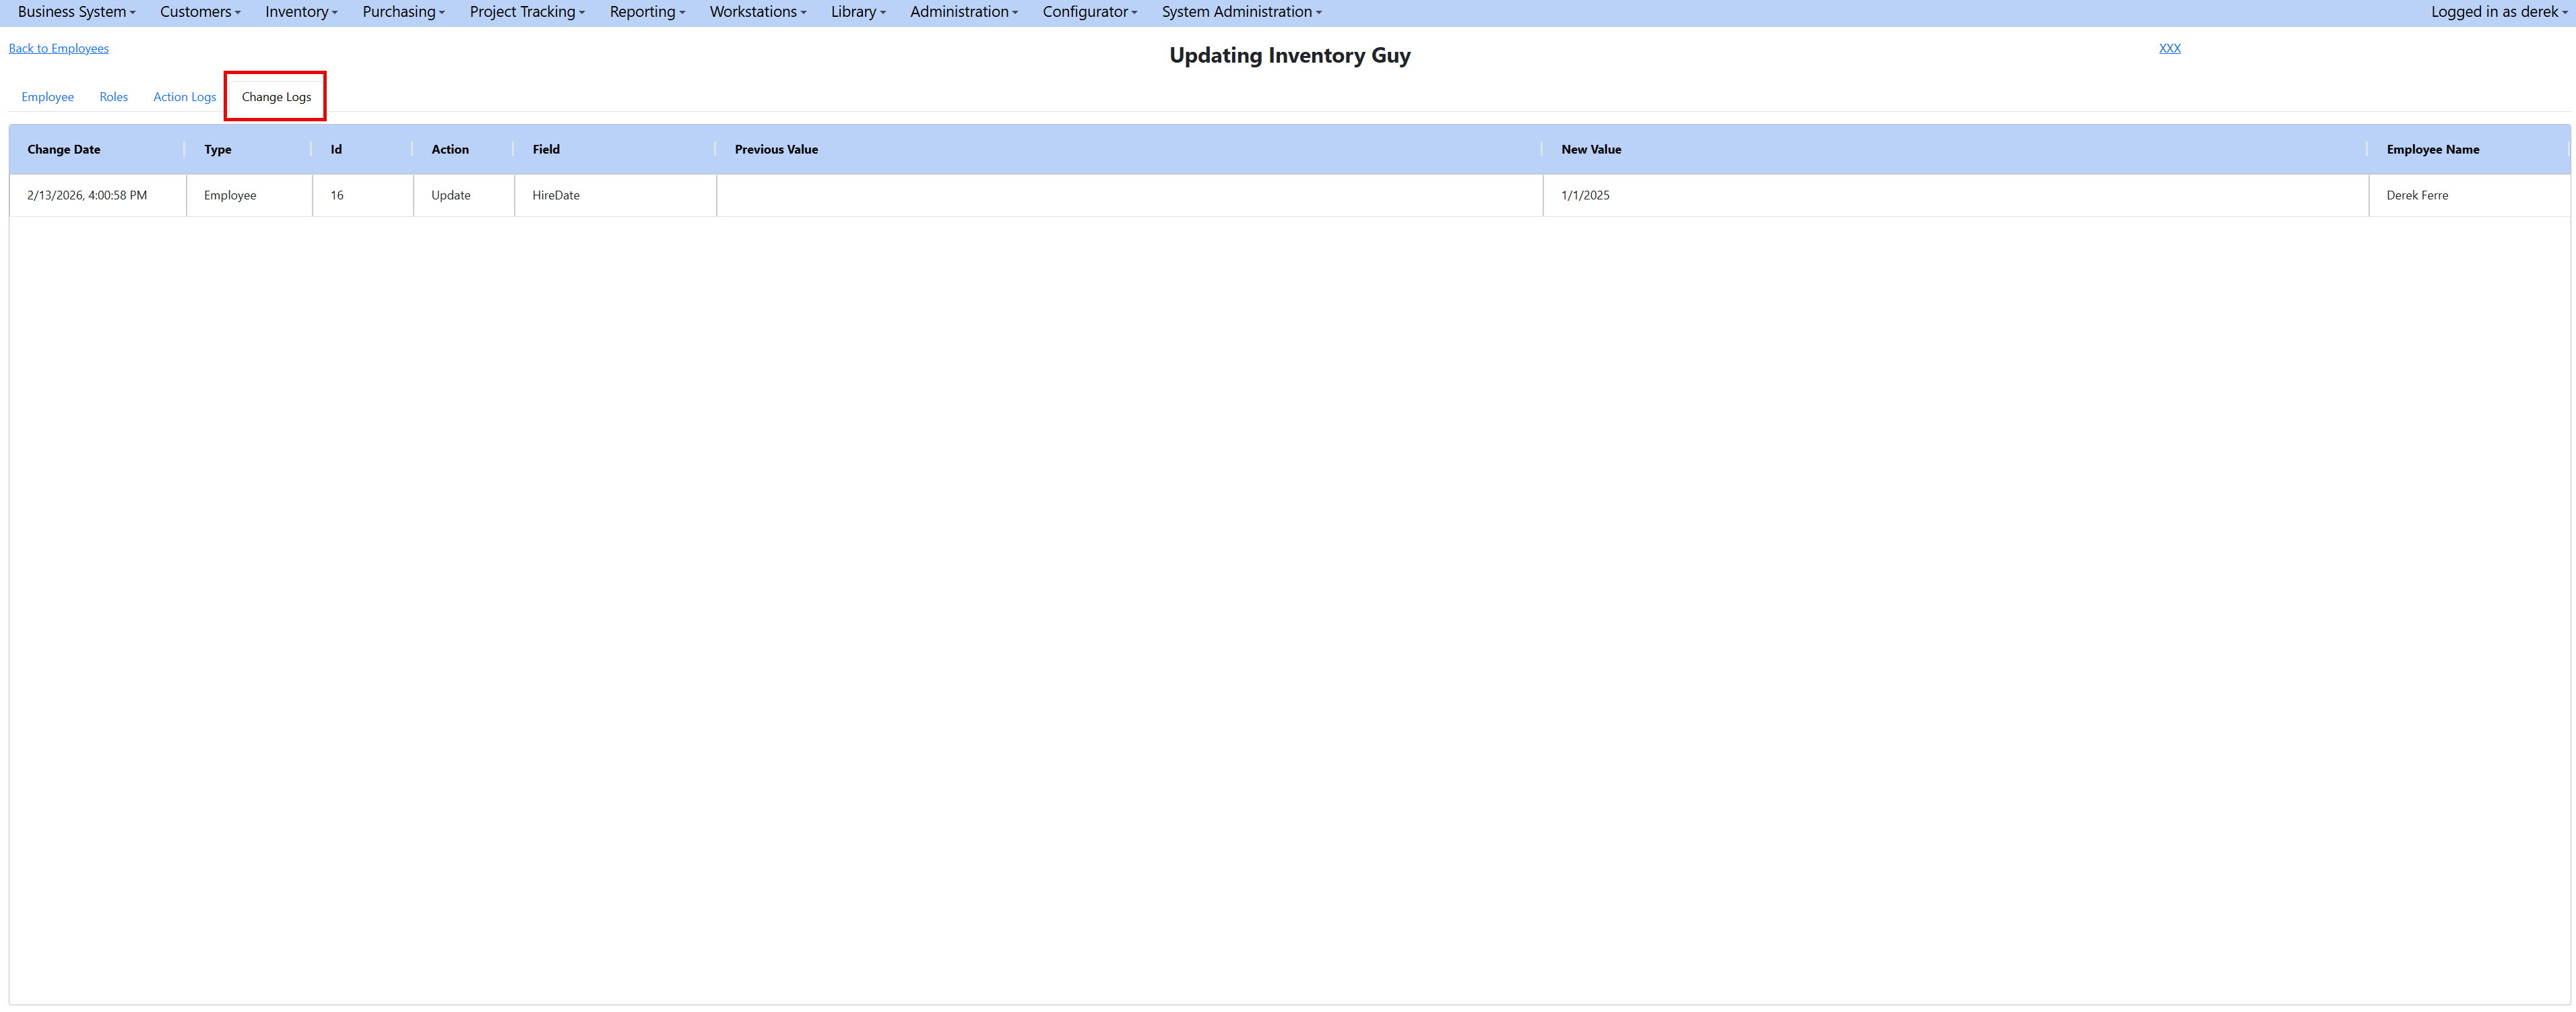Image resolution: width=2576 pixels, height=1012 pixels.
Task: Select the HireDate change log row
Action: coord(556,195)
